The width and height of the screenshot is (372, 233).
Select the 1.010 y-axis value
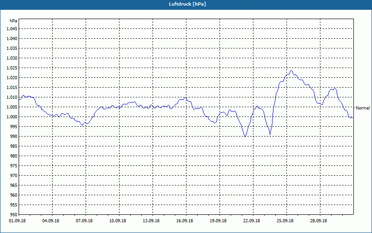[12, 97]
